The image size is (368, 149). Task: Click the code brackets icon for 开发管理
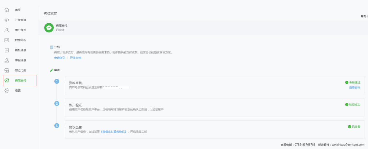[x=7, y=20]
